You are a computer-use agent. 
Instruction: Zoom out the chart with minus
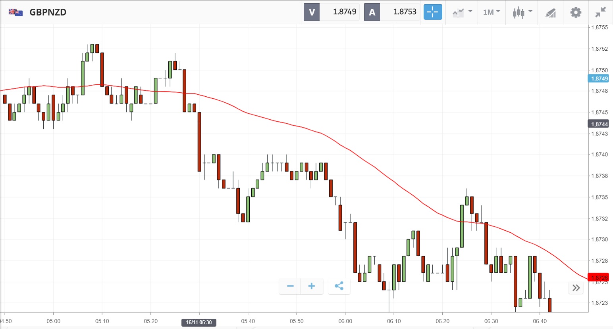pos(290,286)
